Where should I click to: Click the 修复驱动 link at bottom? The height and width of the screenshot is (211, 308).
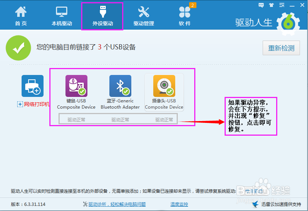click(253, 191)
